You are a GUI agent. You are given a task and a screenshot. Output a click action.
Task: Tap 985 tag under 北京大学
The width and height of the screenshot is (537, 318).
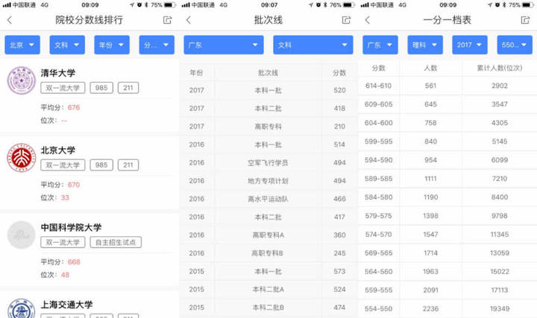101,165
